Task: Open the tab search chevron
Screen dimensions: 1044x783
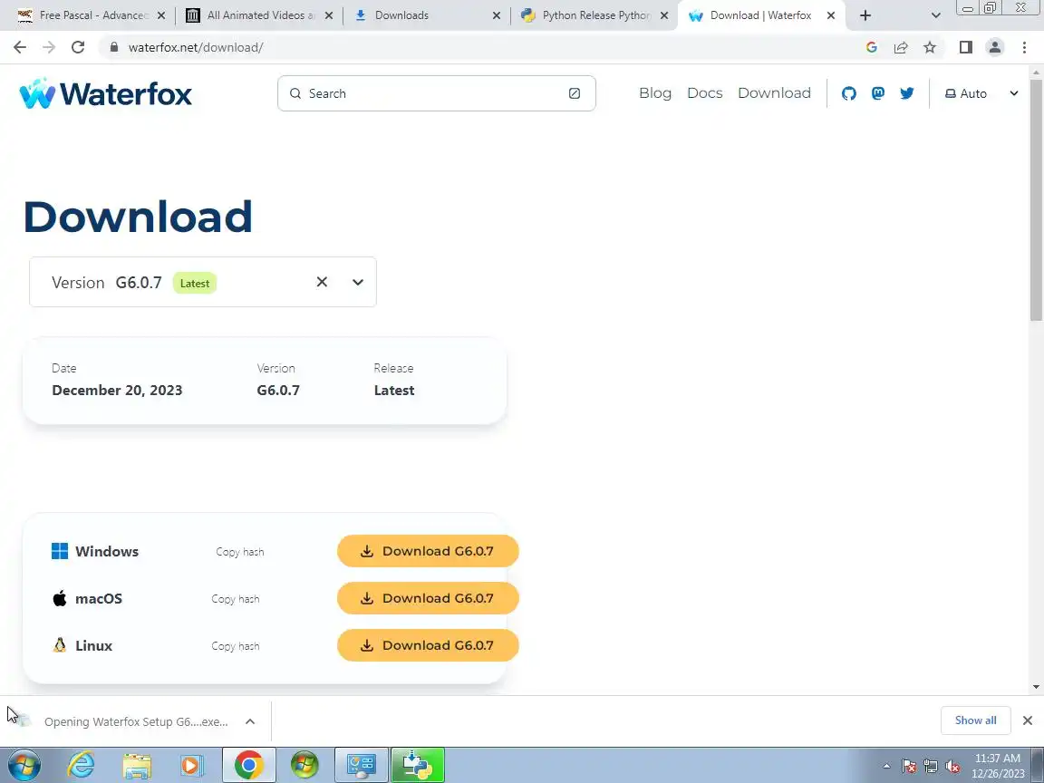Action: [935, 15]
